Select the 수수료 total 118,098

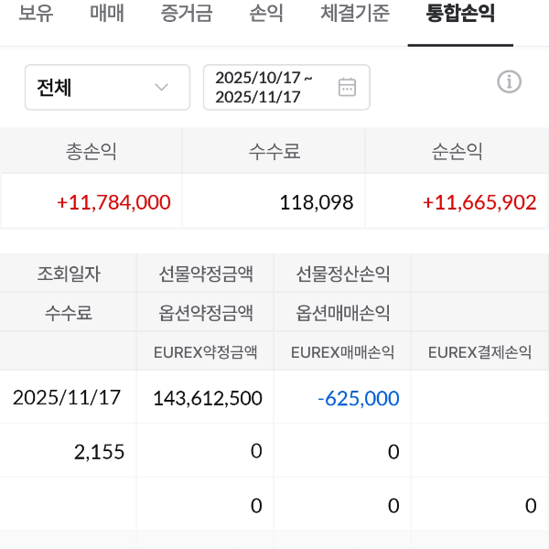point(316,202)
